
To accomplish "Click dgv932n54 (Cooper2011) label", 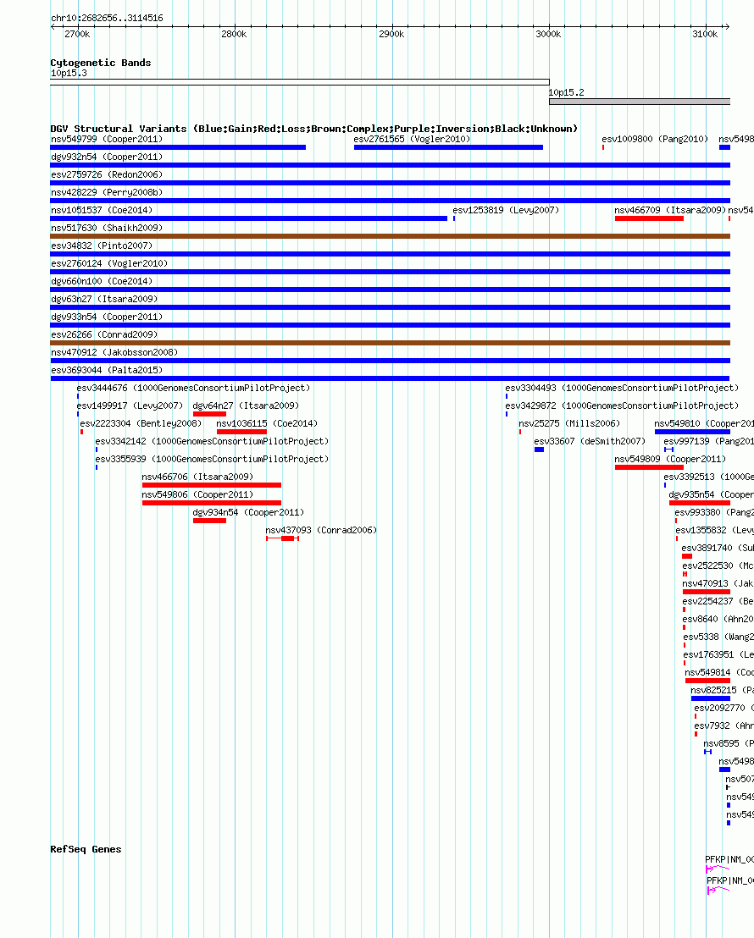I will pyautogui.click(x=107, y=157).
